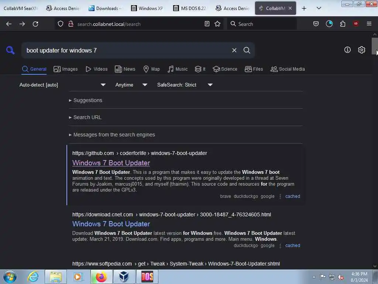The height and width of the screenshot is (284, 378).
Task: Expand Messages from the search engines
Action: 112,135
